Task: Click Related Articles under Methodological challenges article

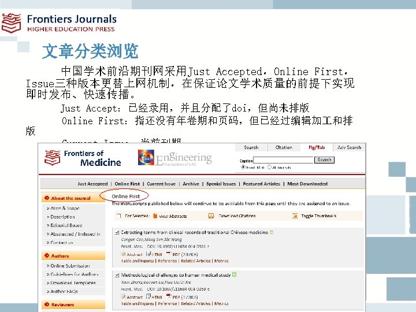Action: point(195,303)
